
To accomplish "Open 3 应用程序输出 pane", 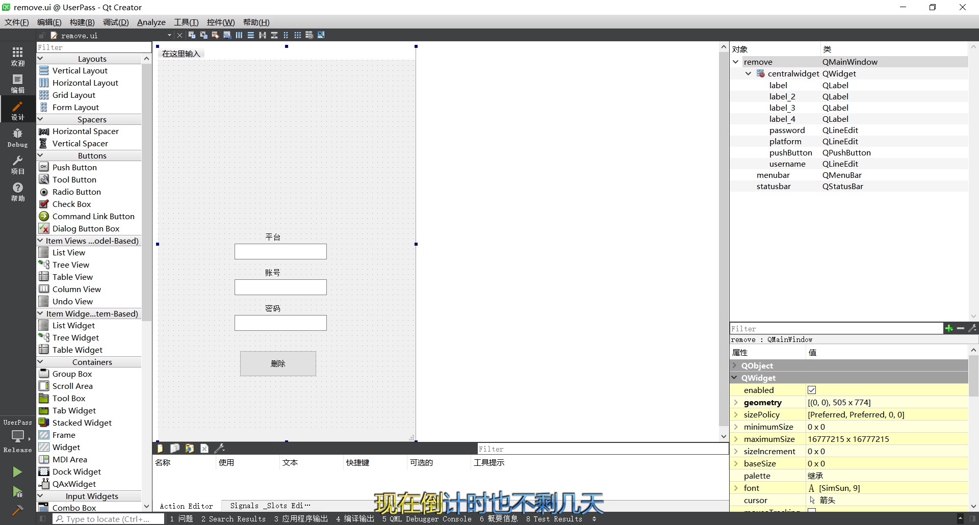I will (x=301, y=519).
